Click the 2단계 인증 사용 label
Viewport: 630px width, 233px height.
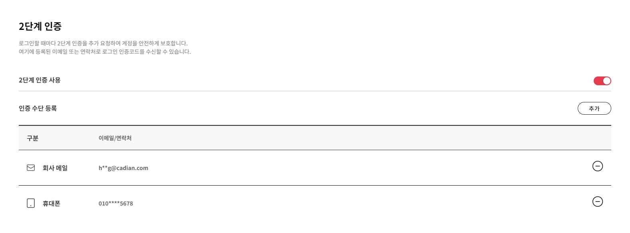point(40,80)
